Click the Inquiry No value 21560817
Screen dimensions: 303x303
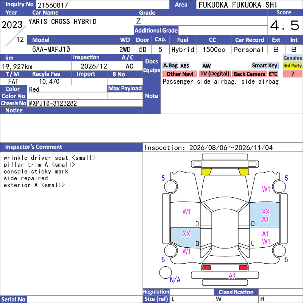tap(53, 5)
